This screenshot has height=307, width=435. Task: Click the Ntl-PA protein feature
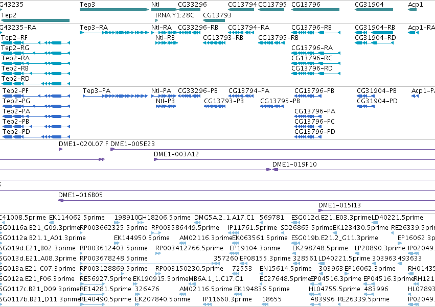point(164,96)
